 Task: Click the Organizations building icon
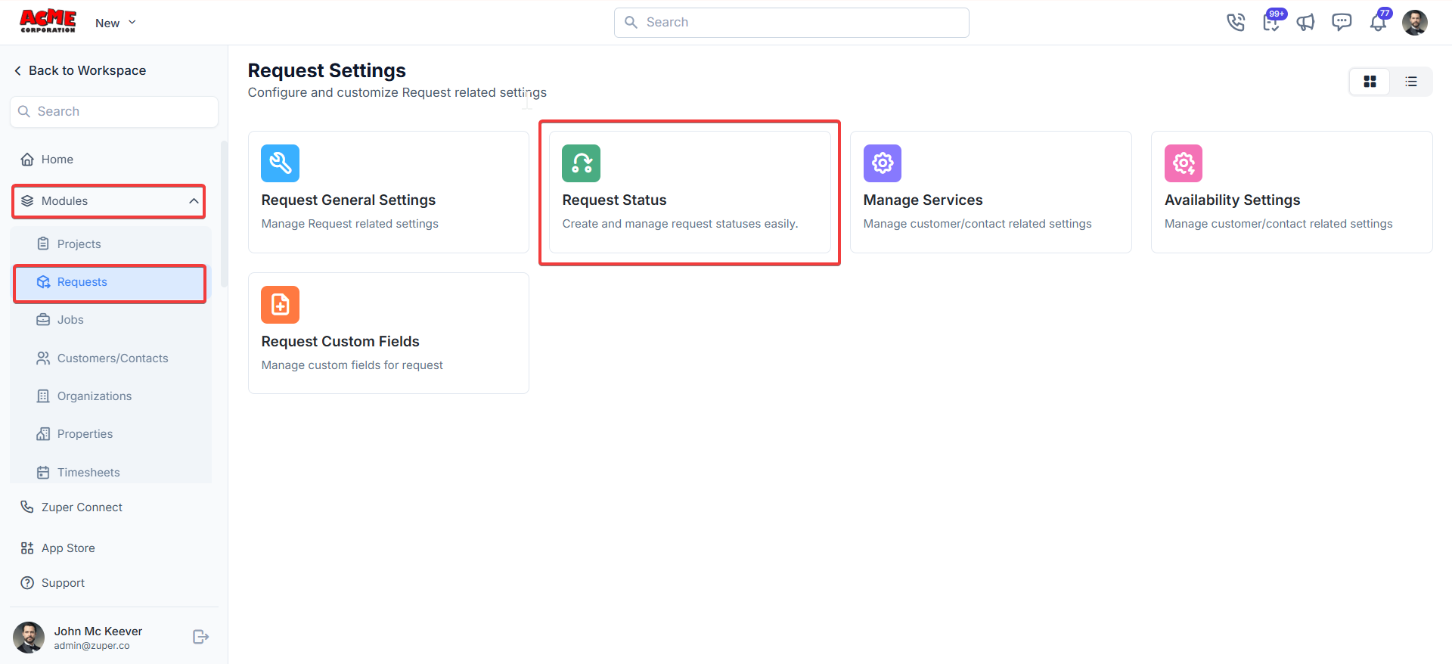(x=43, y=396)
